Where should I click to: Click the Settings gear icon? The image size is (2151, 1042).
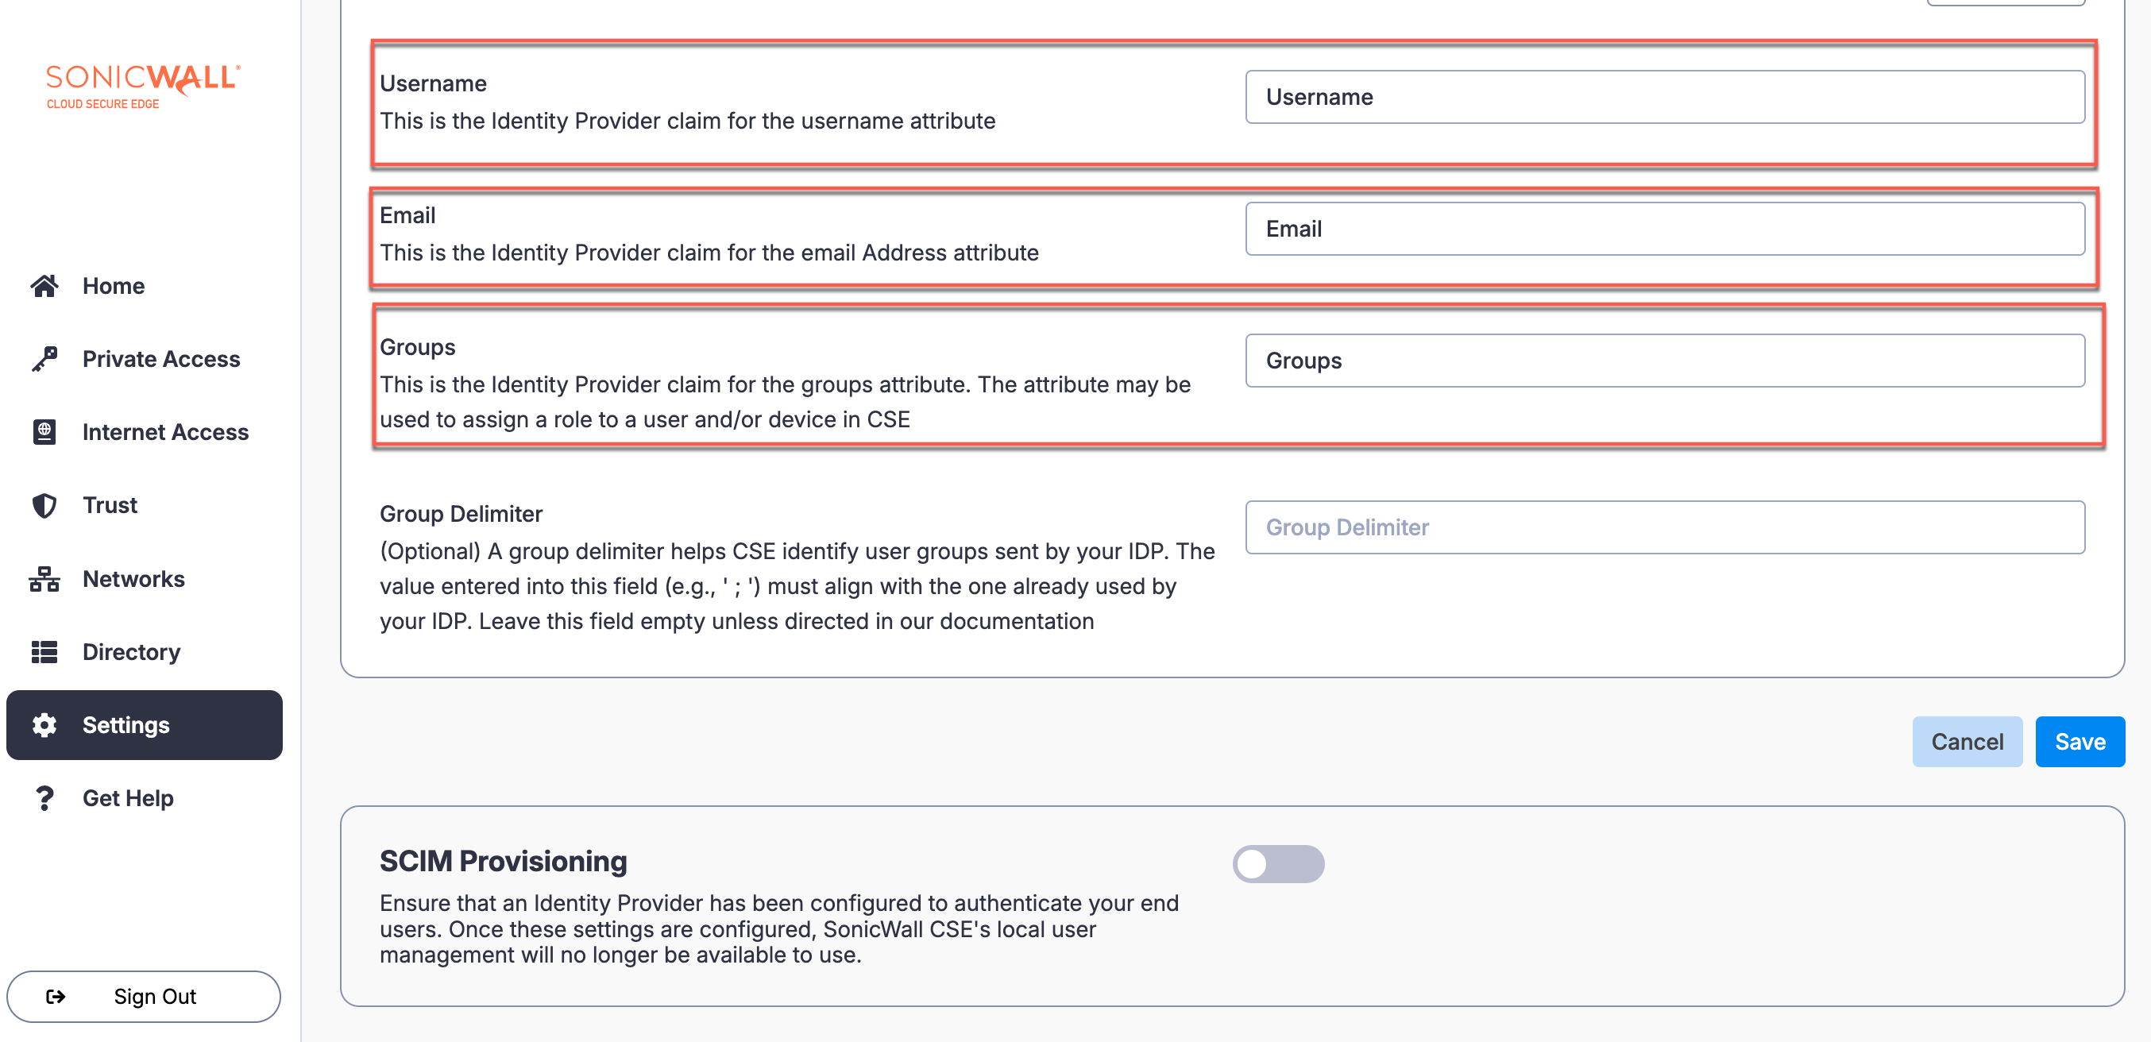[x=44, y=725]
